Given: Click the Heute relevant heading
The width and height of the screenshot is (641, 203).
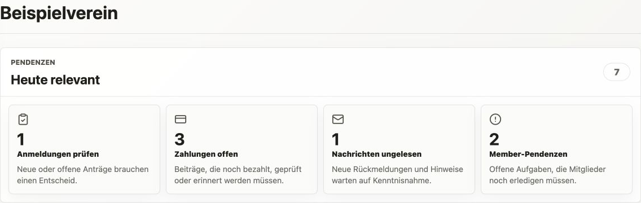Looking at the screenshot, I should coord(55,80).
